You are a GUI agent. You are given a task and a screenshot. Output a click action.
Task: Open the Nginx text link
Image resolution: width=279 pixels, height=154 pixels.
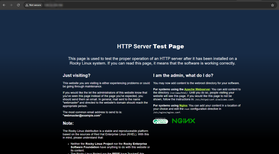[x=183, y=106]
